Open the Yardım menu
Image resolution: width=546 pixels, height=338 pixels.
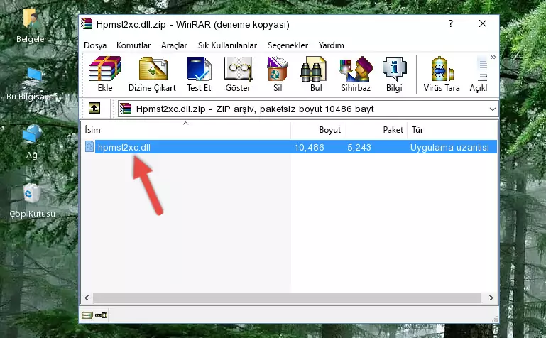331,45
